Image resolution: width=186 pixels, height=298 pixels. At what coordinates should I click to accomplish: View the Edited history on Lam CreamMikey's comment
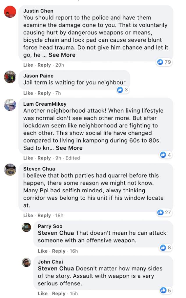coord(73,158)
